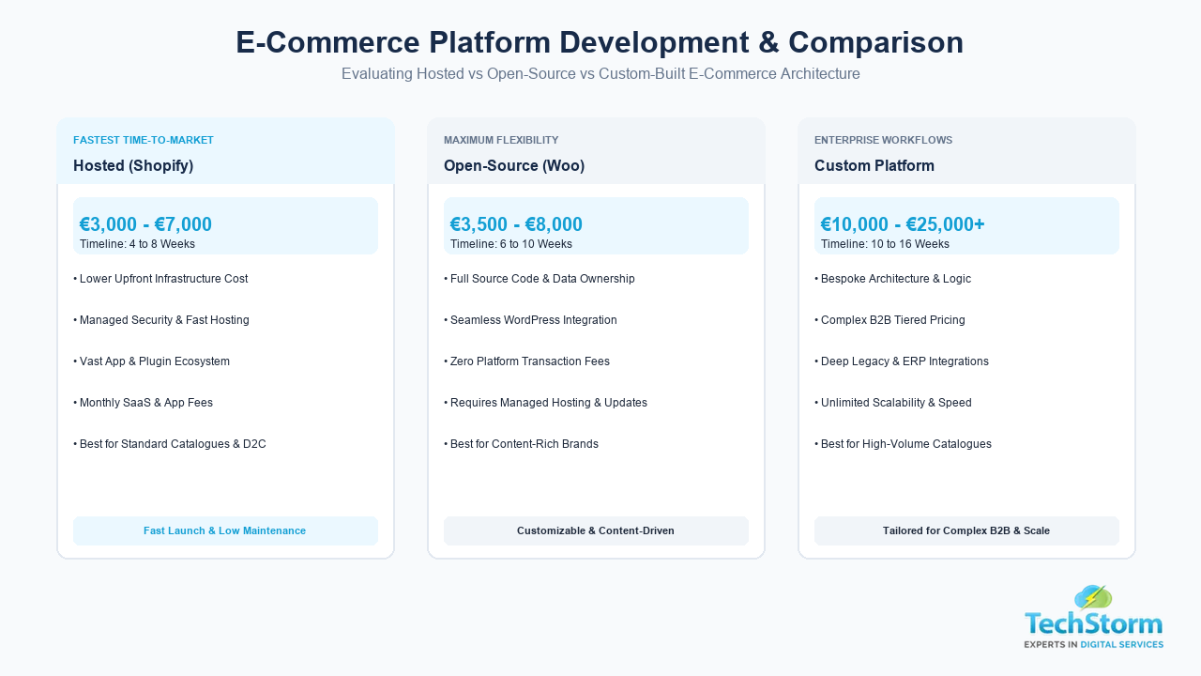
Task: Click Best for Standard Catalogues & D2C bullet
Action: coord(170,444)
